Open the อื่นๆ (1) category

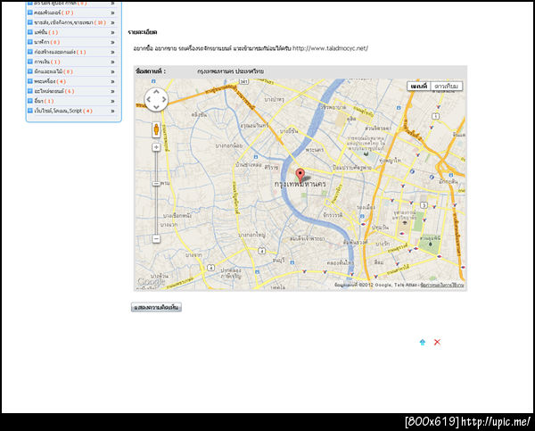[44, 101]
